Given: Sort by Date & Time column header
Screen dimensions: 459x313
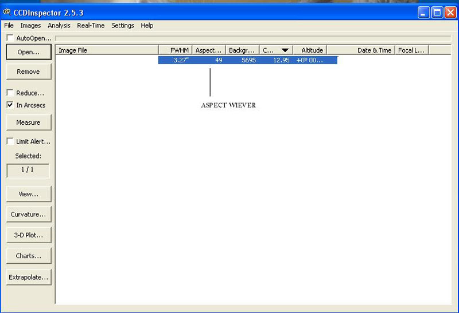Looking at the screenshot, I should [361, 50].
